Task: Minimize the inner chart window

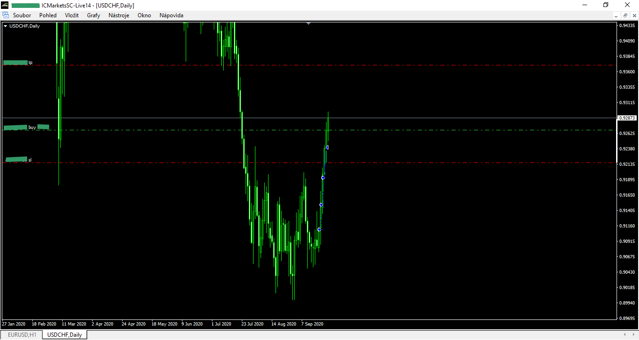Action: (617, 15)
